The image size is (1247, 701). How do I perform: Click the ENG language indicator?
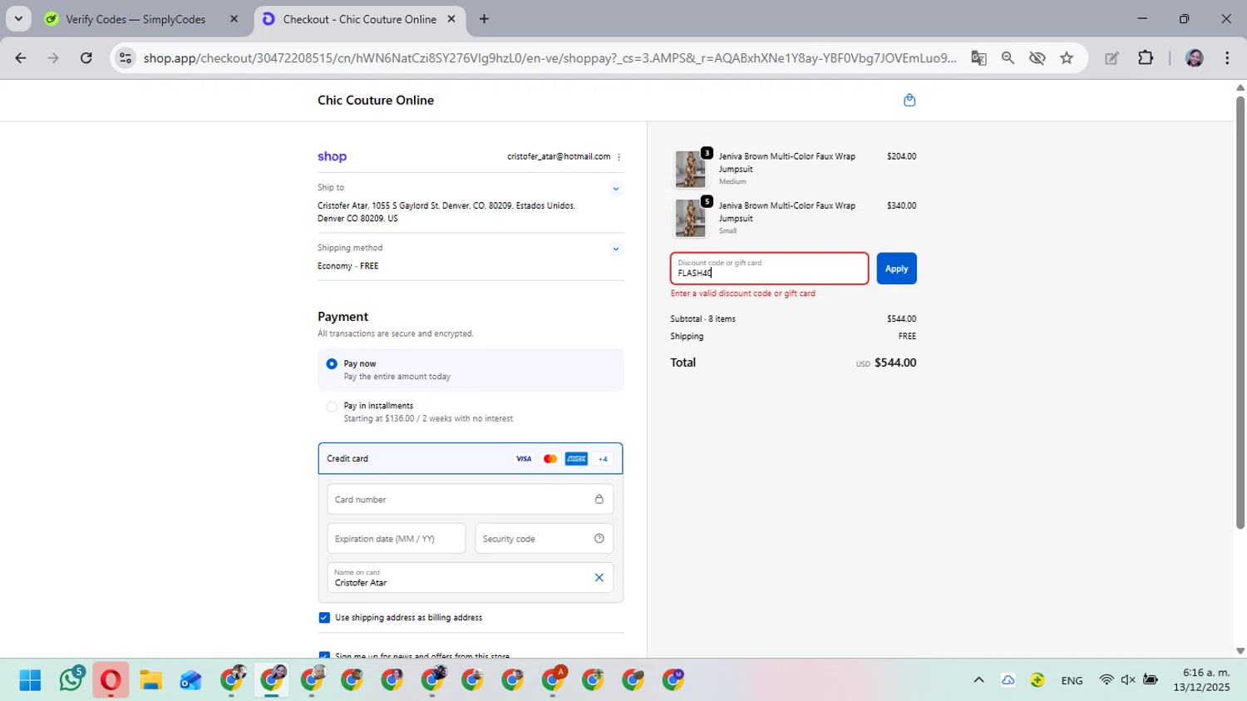point(1072,680)
